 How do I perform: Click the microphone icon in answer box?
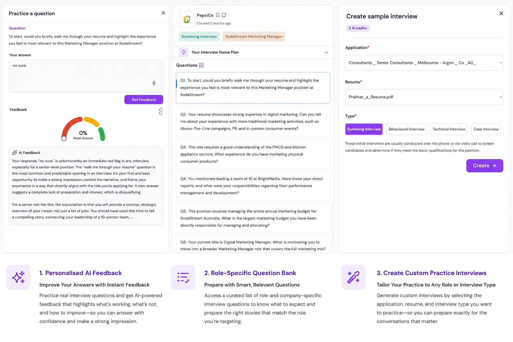coord(154,83)
